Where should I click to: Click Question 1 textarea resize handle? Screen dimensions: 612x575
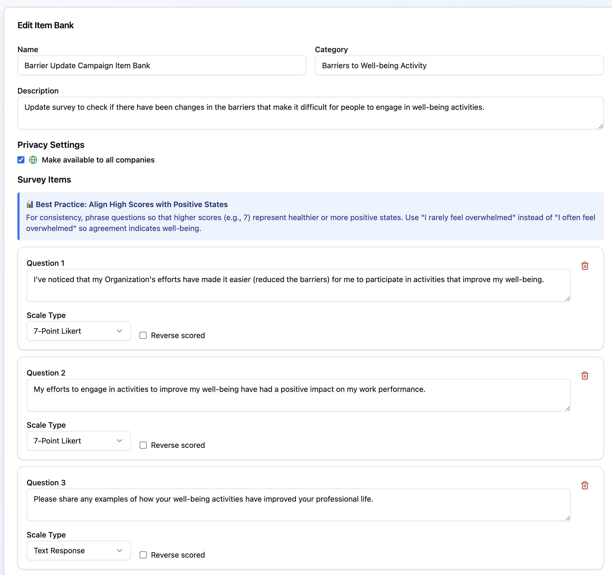567,298
